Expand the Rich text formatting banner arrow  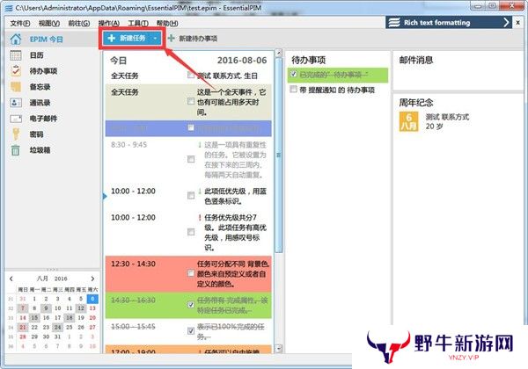pos(506,23)
